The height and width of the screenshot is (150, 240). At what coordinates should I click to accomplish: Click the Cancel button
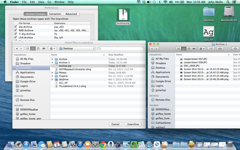point(115,124)
